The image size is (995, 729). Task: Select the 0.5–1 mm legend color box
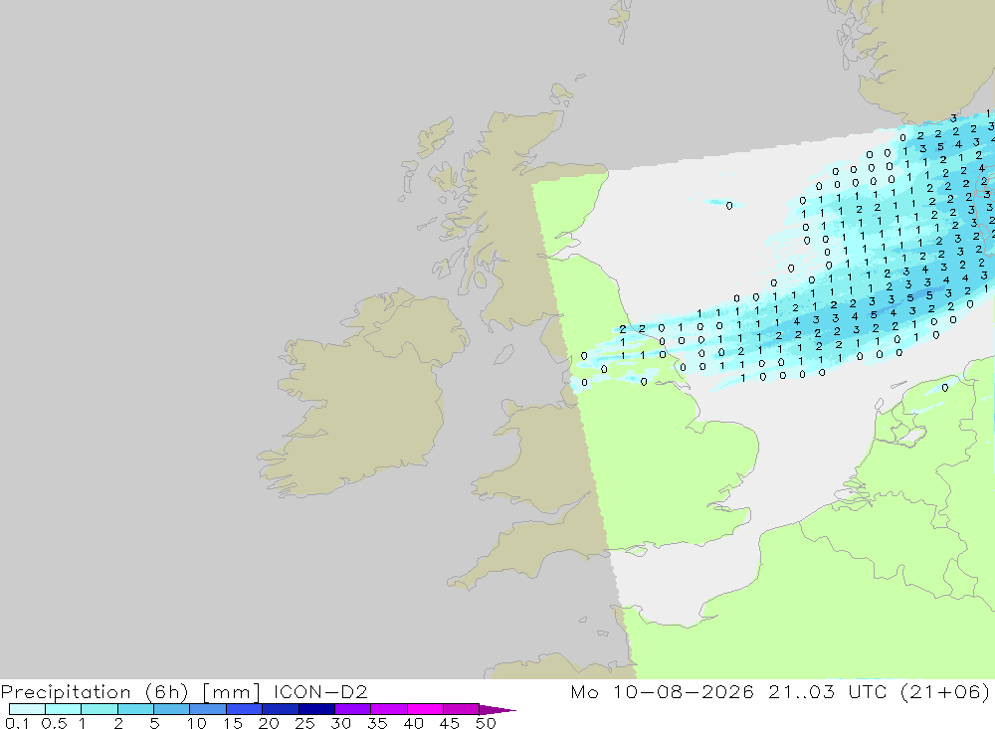64,709
